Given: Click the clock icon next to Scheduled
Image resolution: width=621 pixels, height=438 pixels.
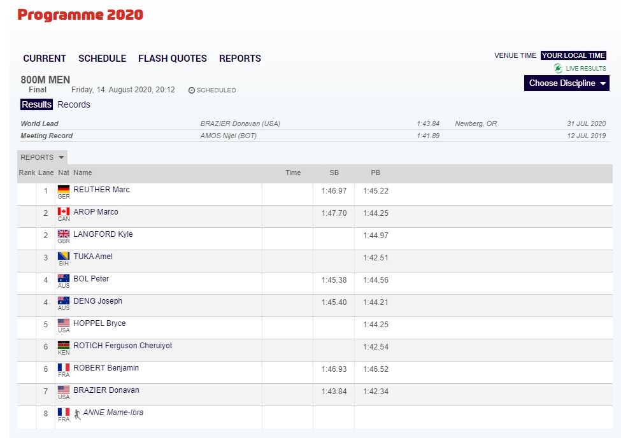Looking at the screenshot, I should click(191, 90).
